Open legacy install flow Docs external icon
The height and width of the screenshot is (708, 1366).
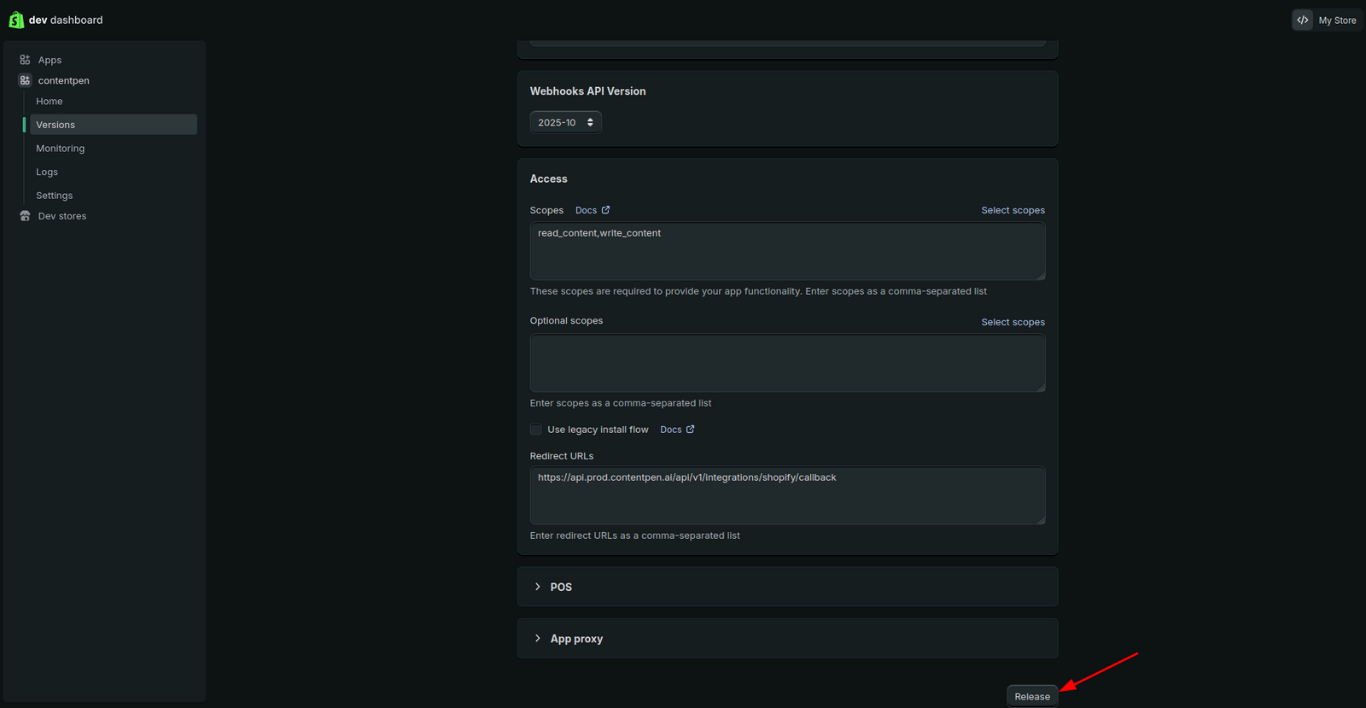click(690, 430)
